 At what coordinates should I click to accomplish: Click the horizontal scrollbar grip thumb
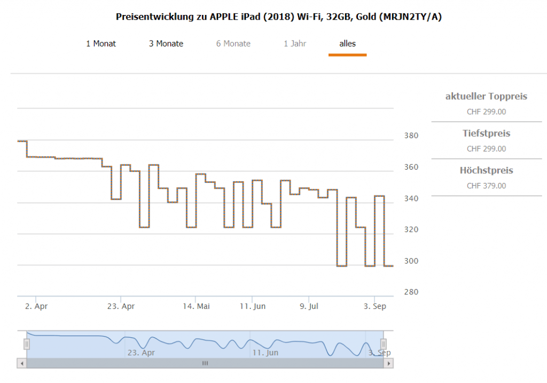pyautogui.click(x=205, y=363)
